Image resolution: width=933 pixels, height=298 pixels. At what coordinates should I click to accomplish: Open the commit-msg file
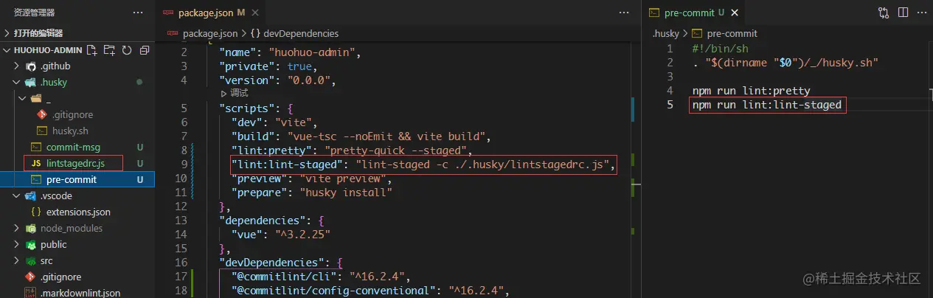coord(77,148)
